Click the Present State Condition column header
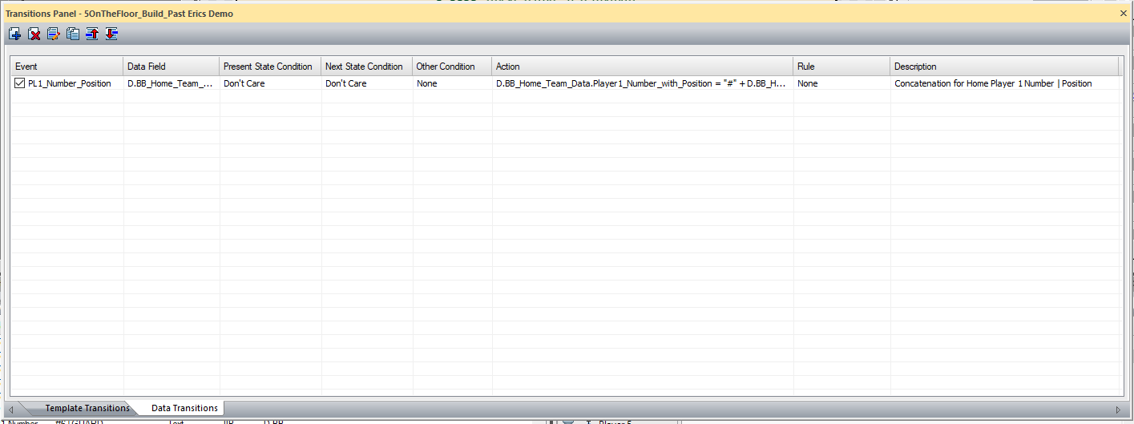Image resolution: width=1134 pixels, height=424 pixels. tap(269, 67)
